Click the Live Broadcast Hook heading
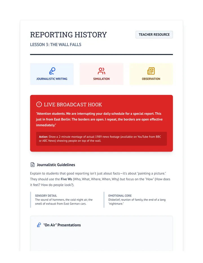 tap(73, 104)
